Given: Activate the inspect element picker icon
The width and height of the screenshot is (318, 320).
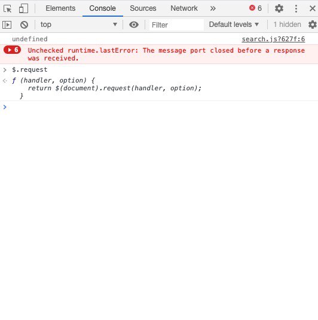Looking at the screenshot, I should [8, 8].
